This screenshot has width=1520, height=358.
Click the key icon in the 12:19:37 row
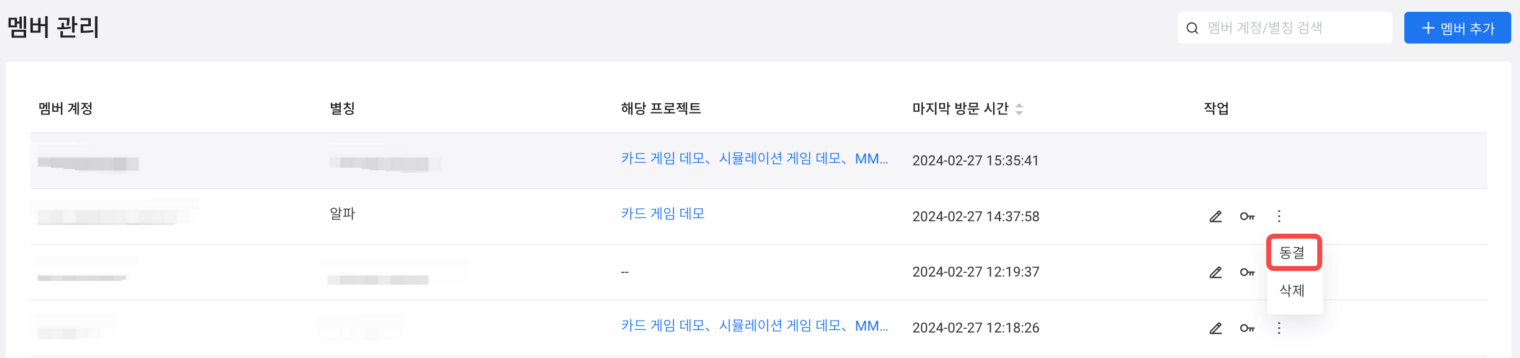pos(1247,272)
